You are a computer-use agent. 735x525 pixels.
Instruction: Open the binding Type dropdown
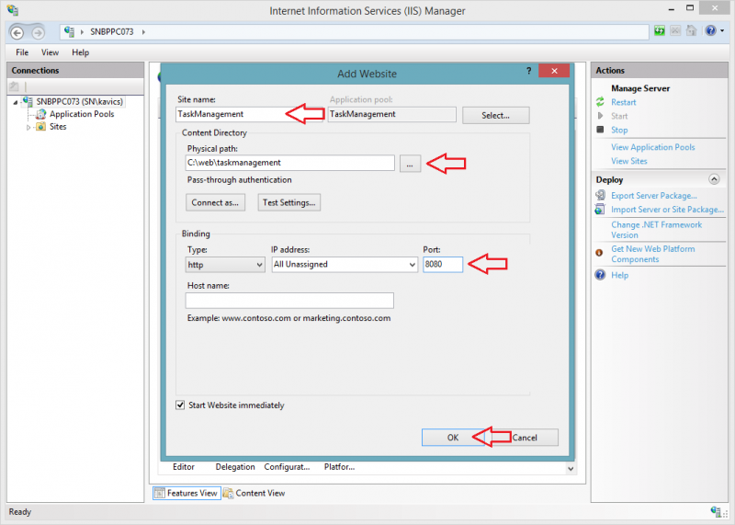click(x=225, y=265)
